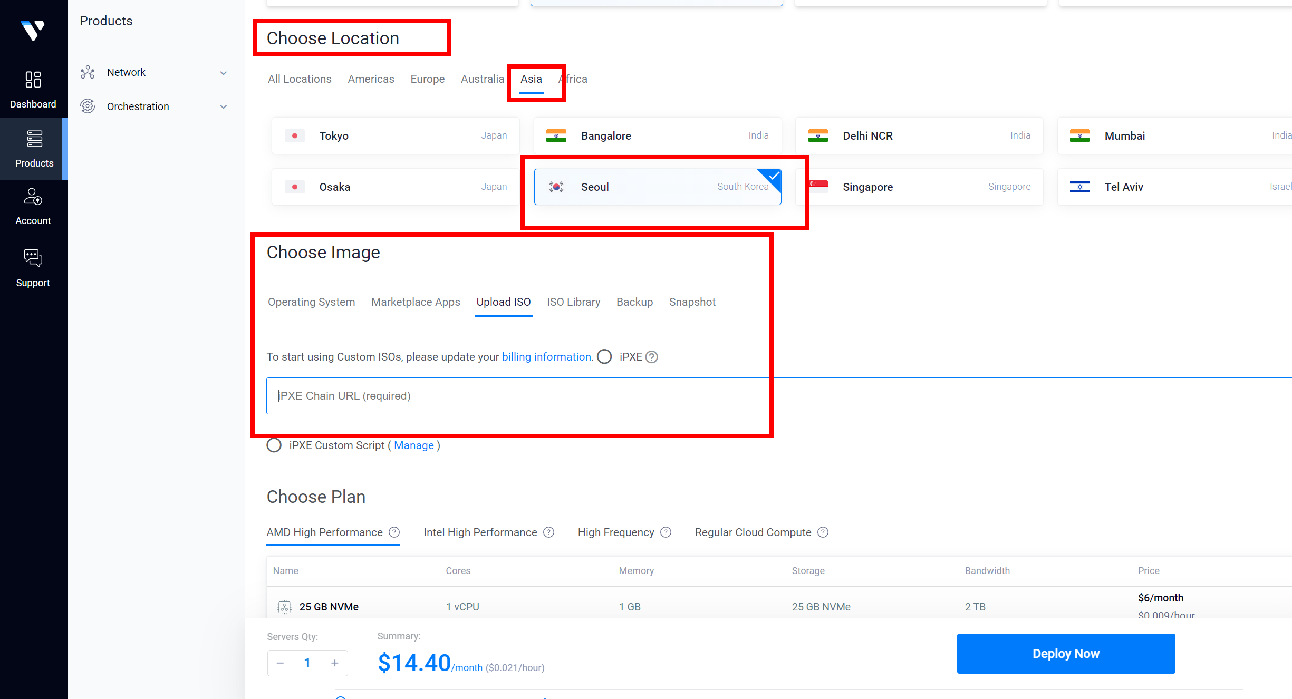Select the Tokyo Japan location
Viewport: 1292px width, 699px height.
click(x=396, y=135)
